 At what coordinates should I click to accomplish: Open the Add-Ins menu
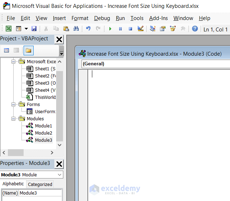pyautogui.click(x=158, y=18)
